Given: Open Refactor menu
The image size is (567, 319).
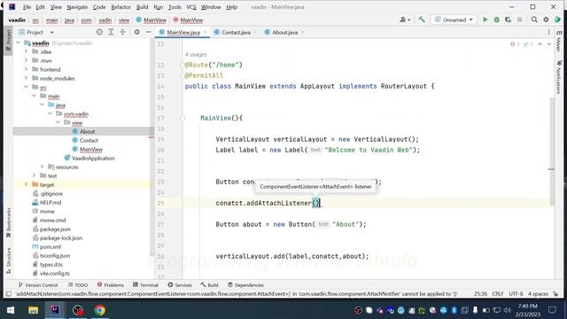Looking at the screenshot, I should click(x=120, y=7).
